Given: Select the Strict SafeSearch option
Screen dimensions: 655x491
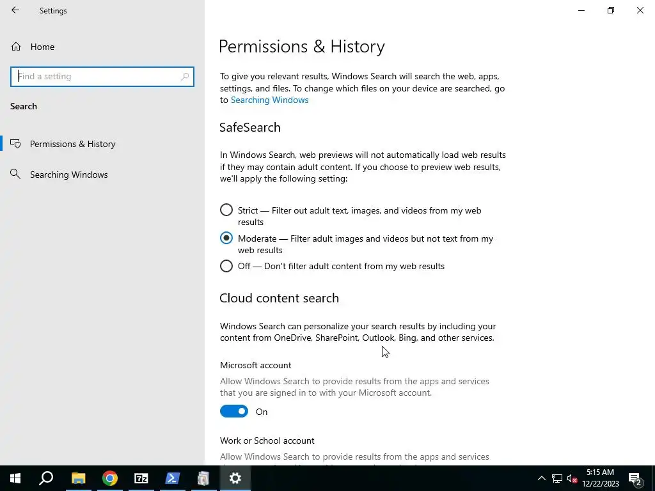Looking at the screenshot, I should click(226, 210).
